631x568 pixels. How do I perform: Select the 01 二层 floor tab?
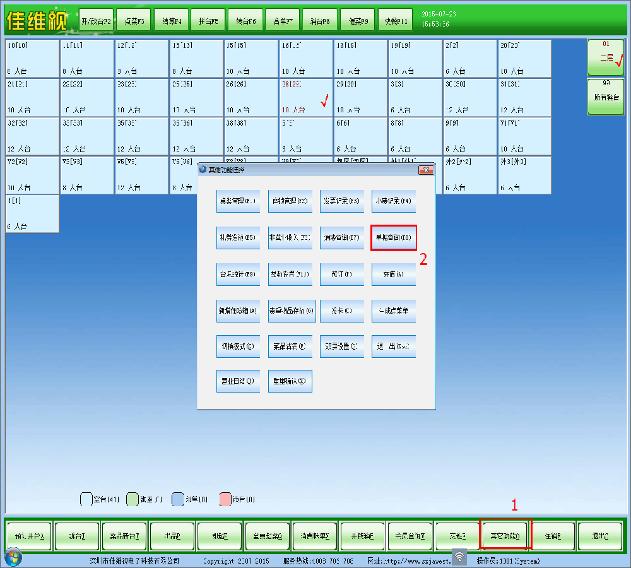coord(604,57)
